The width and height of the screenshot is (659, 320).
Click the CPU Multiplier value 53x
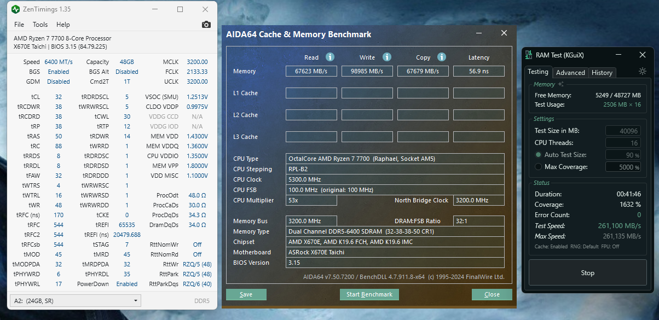311,200
